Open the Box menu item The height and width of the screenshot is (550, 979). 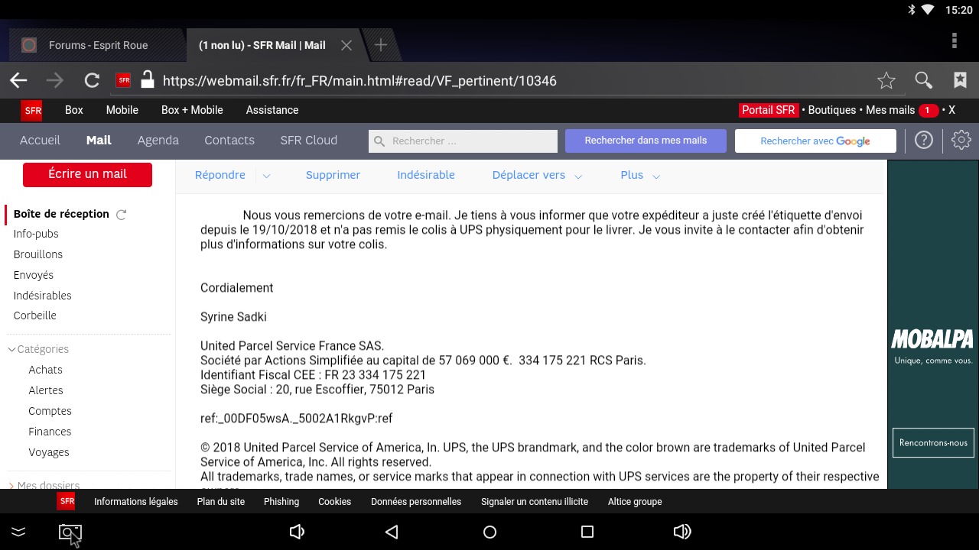[74, 110]
